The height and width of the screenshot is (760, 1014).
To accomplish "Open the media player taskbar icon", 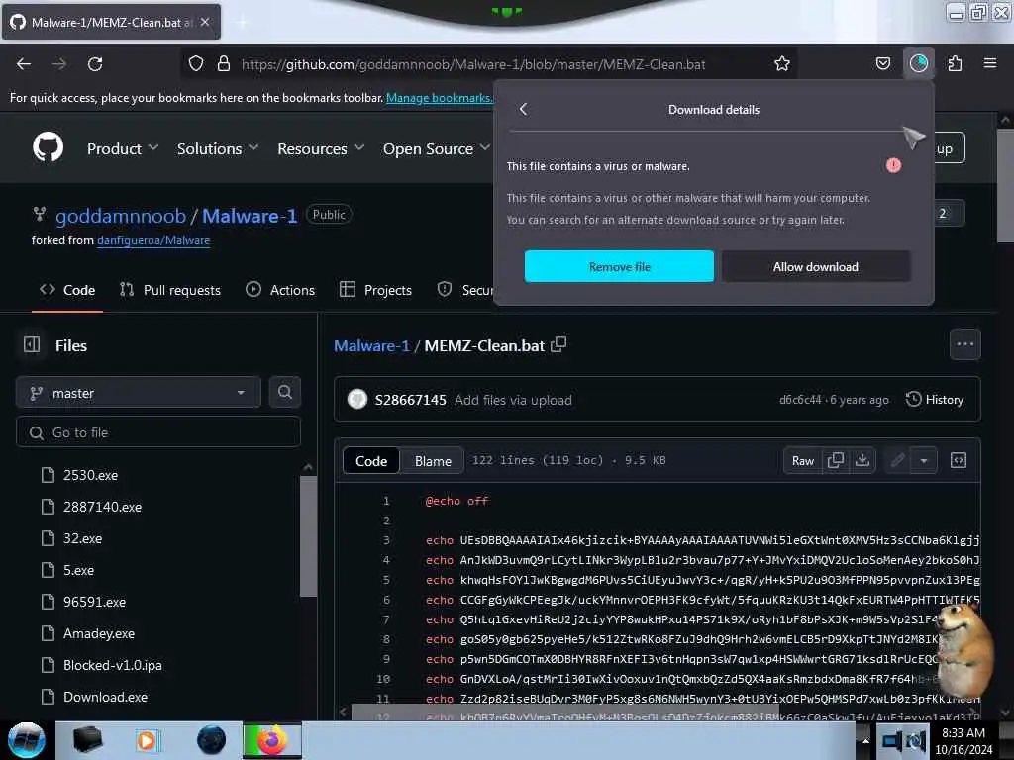I will point(147,740).
